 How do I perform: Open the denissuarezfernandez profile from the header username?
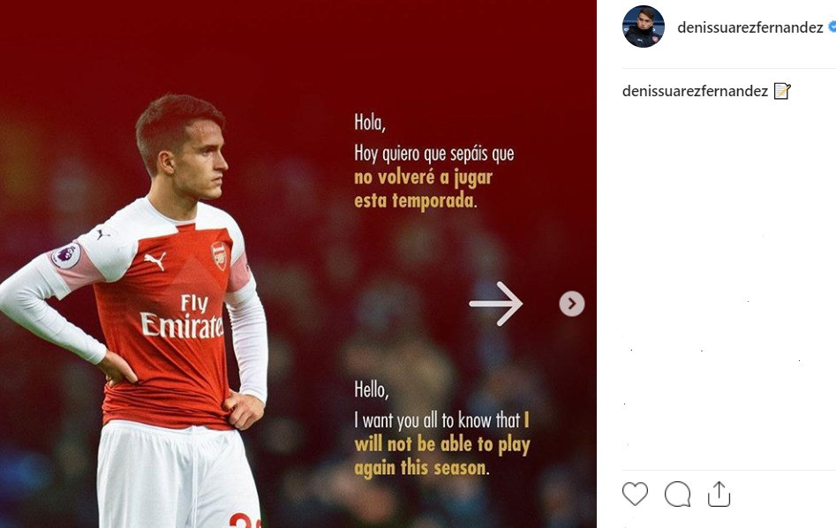point(749,27)
